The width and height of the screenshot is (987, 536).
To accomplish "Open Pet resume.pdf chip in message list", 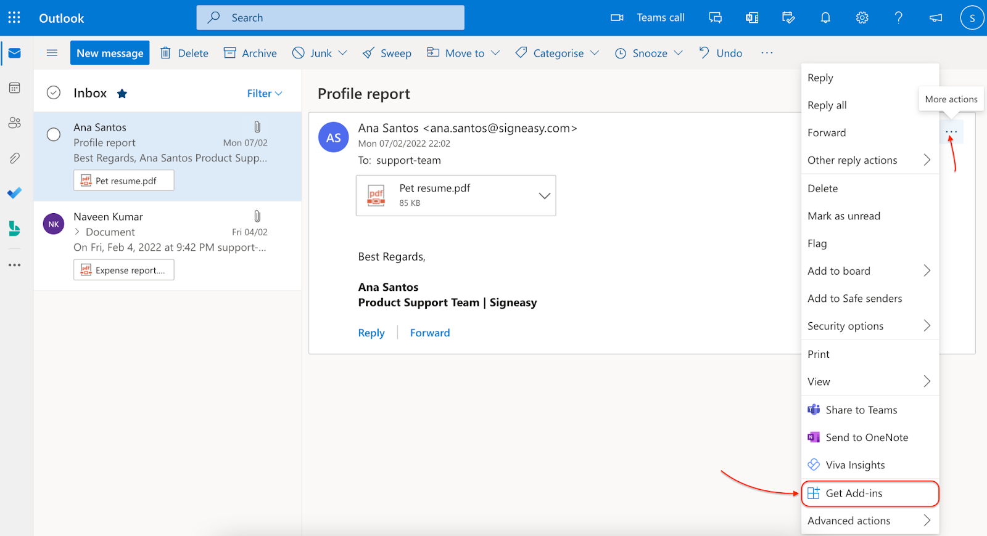I will click(123, 181).
